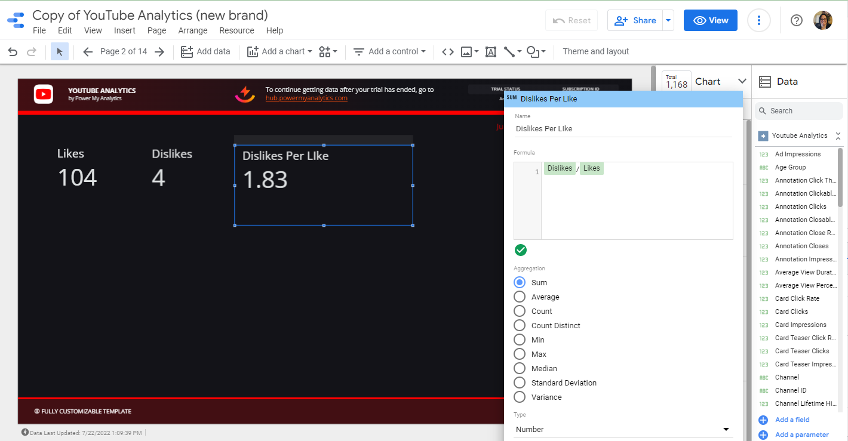Insert a text box using toolbar icon
The image size is (848, 441).
tap(491, 52)
